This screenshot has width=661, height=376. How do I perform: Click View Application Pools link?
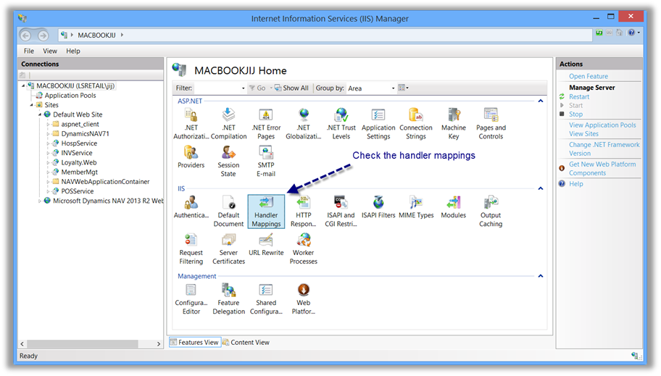click(602, 125)
